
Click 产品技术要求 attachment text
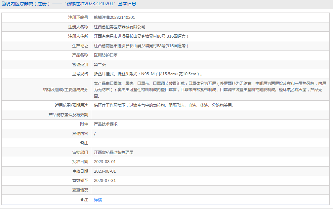pyautogui.click(x=106, y=124)
